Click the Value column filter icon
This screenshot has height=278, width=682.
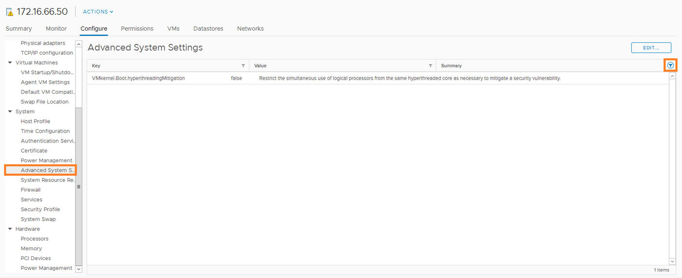[x=430, y=66]
